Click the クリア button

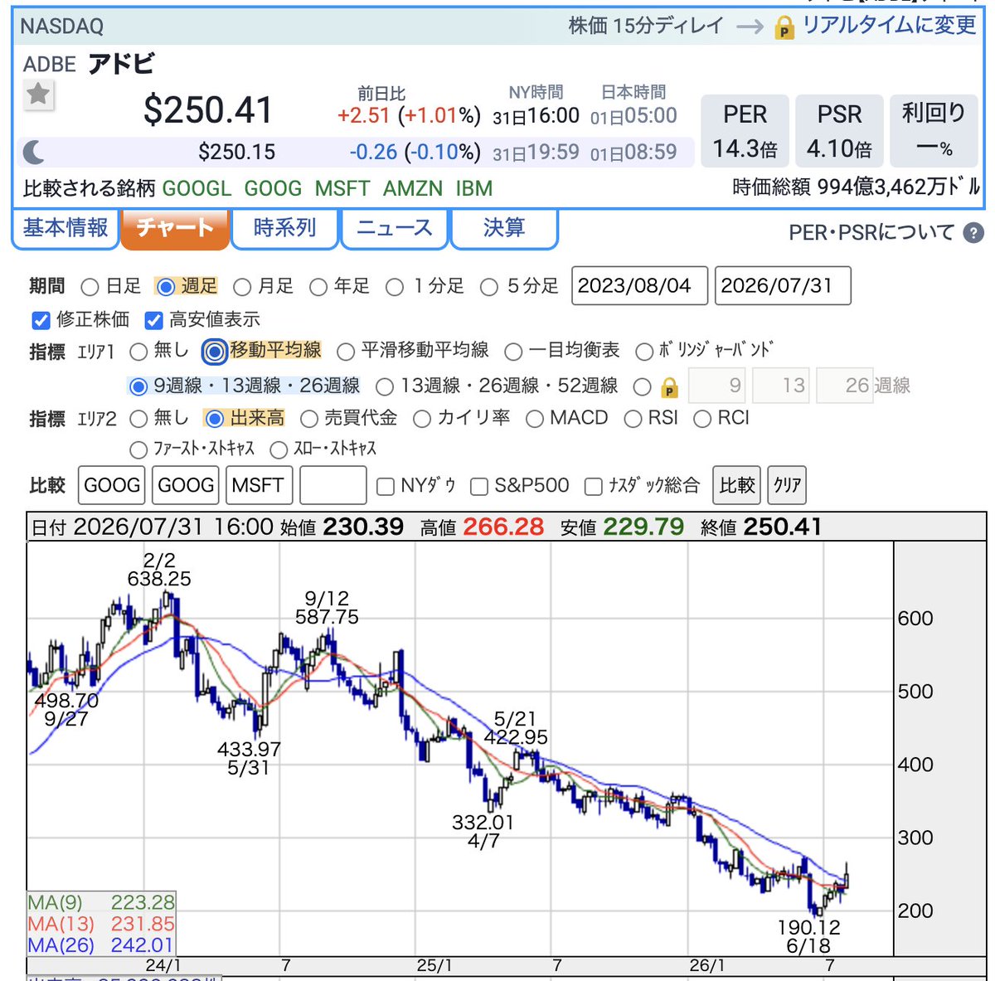pos(787,485)
